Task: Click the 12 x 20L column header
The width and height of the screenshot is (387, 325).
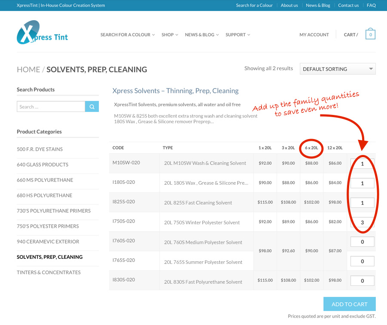Action: coord(335,148)
